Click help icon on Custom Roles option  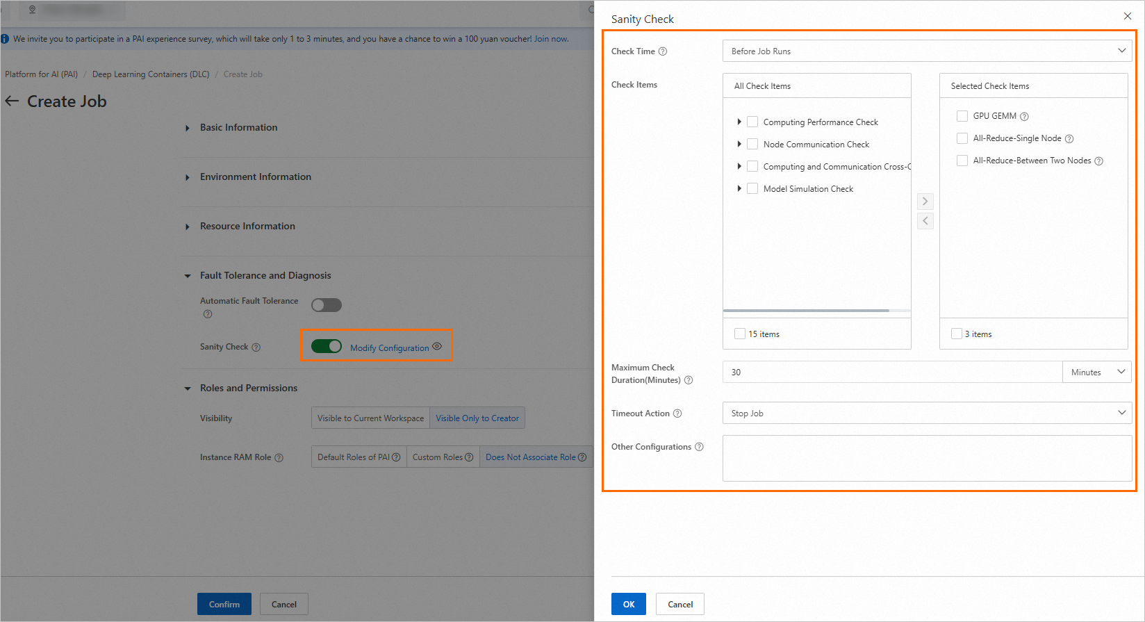469,457
